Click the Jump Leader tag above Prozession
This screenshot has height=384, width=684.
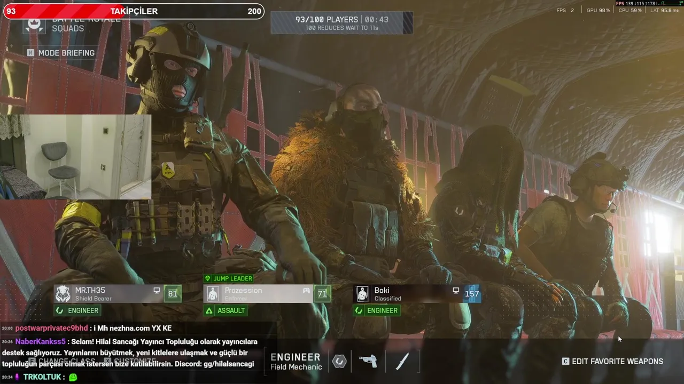click(229, 278)
